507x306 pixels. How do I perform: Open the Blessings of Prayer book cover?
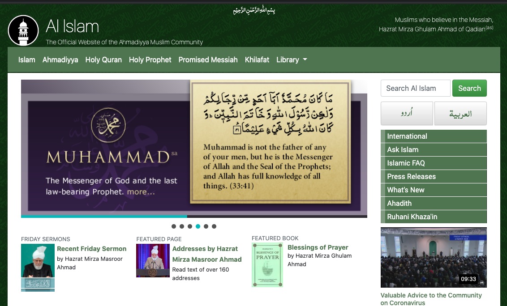click(x=267, y=264)
